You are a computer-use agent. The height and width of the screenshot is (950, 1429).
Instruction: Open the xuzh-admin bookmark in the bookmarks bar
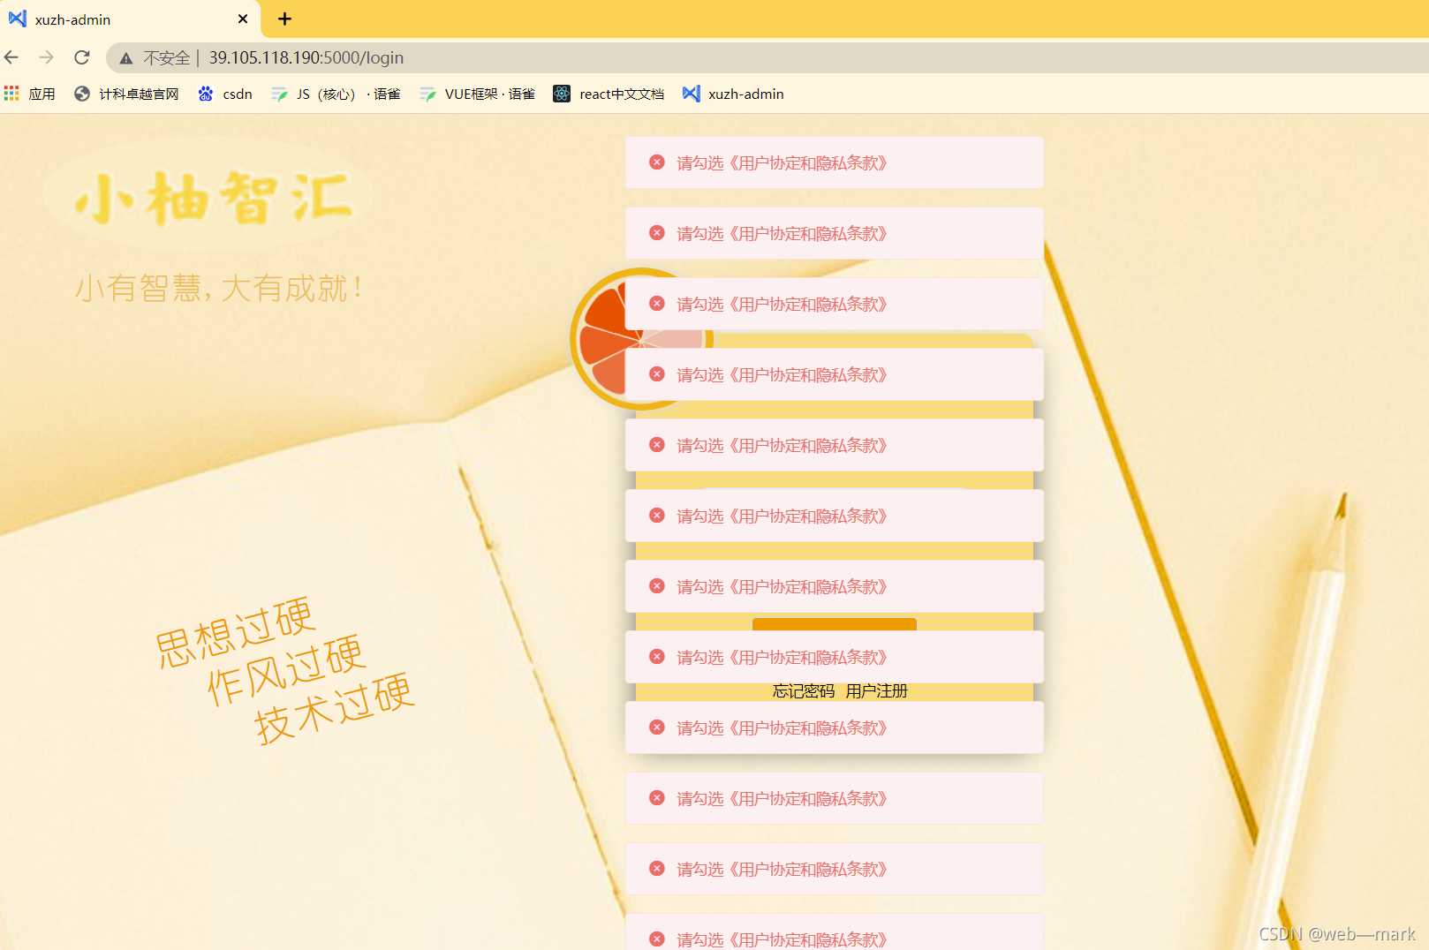point(733,94)
